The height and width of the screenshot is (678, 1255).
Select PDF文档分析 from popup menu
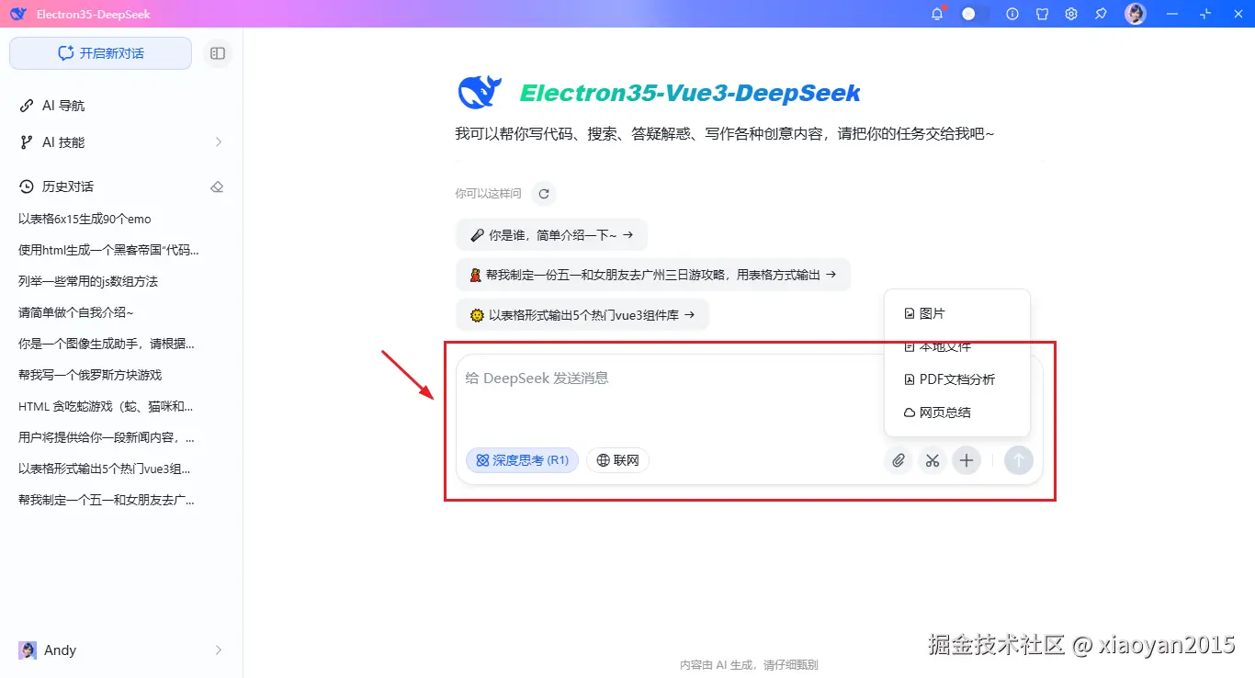[957, 379]
